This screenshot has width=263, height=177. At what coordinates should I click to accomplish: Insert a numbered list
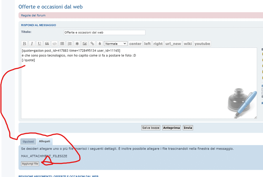click(x=69, y=44)
